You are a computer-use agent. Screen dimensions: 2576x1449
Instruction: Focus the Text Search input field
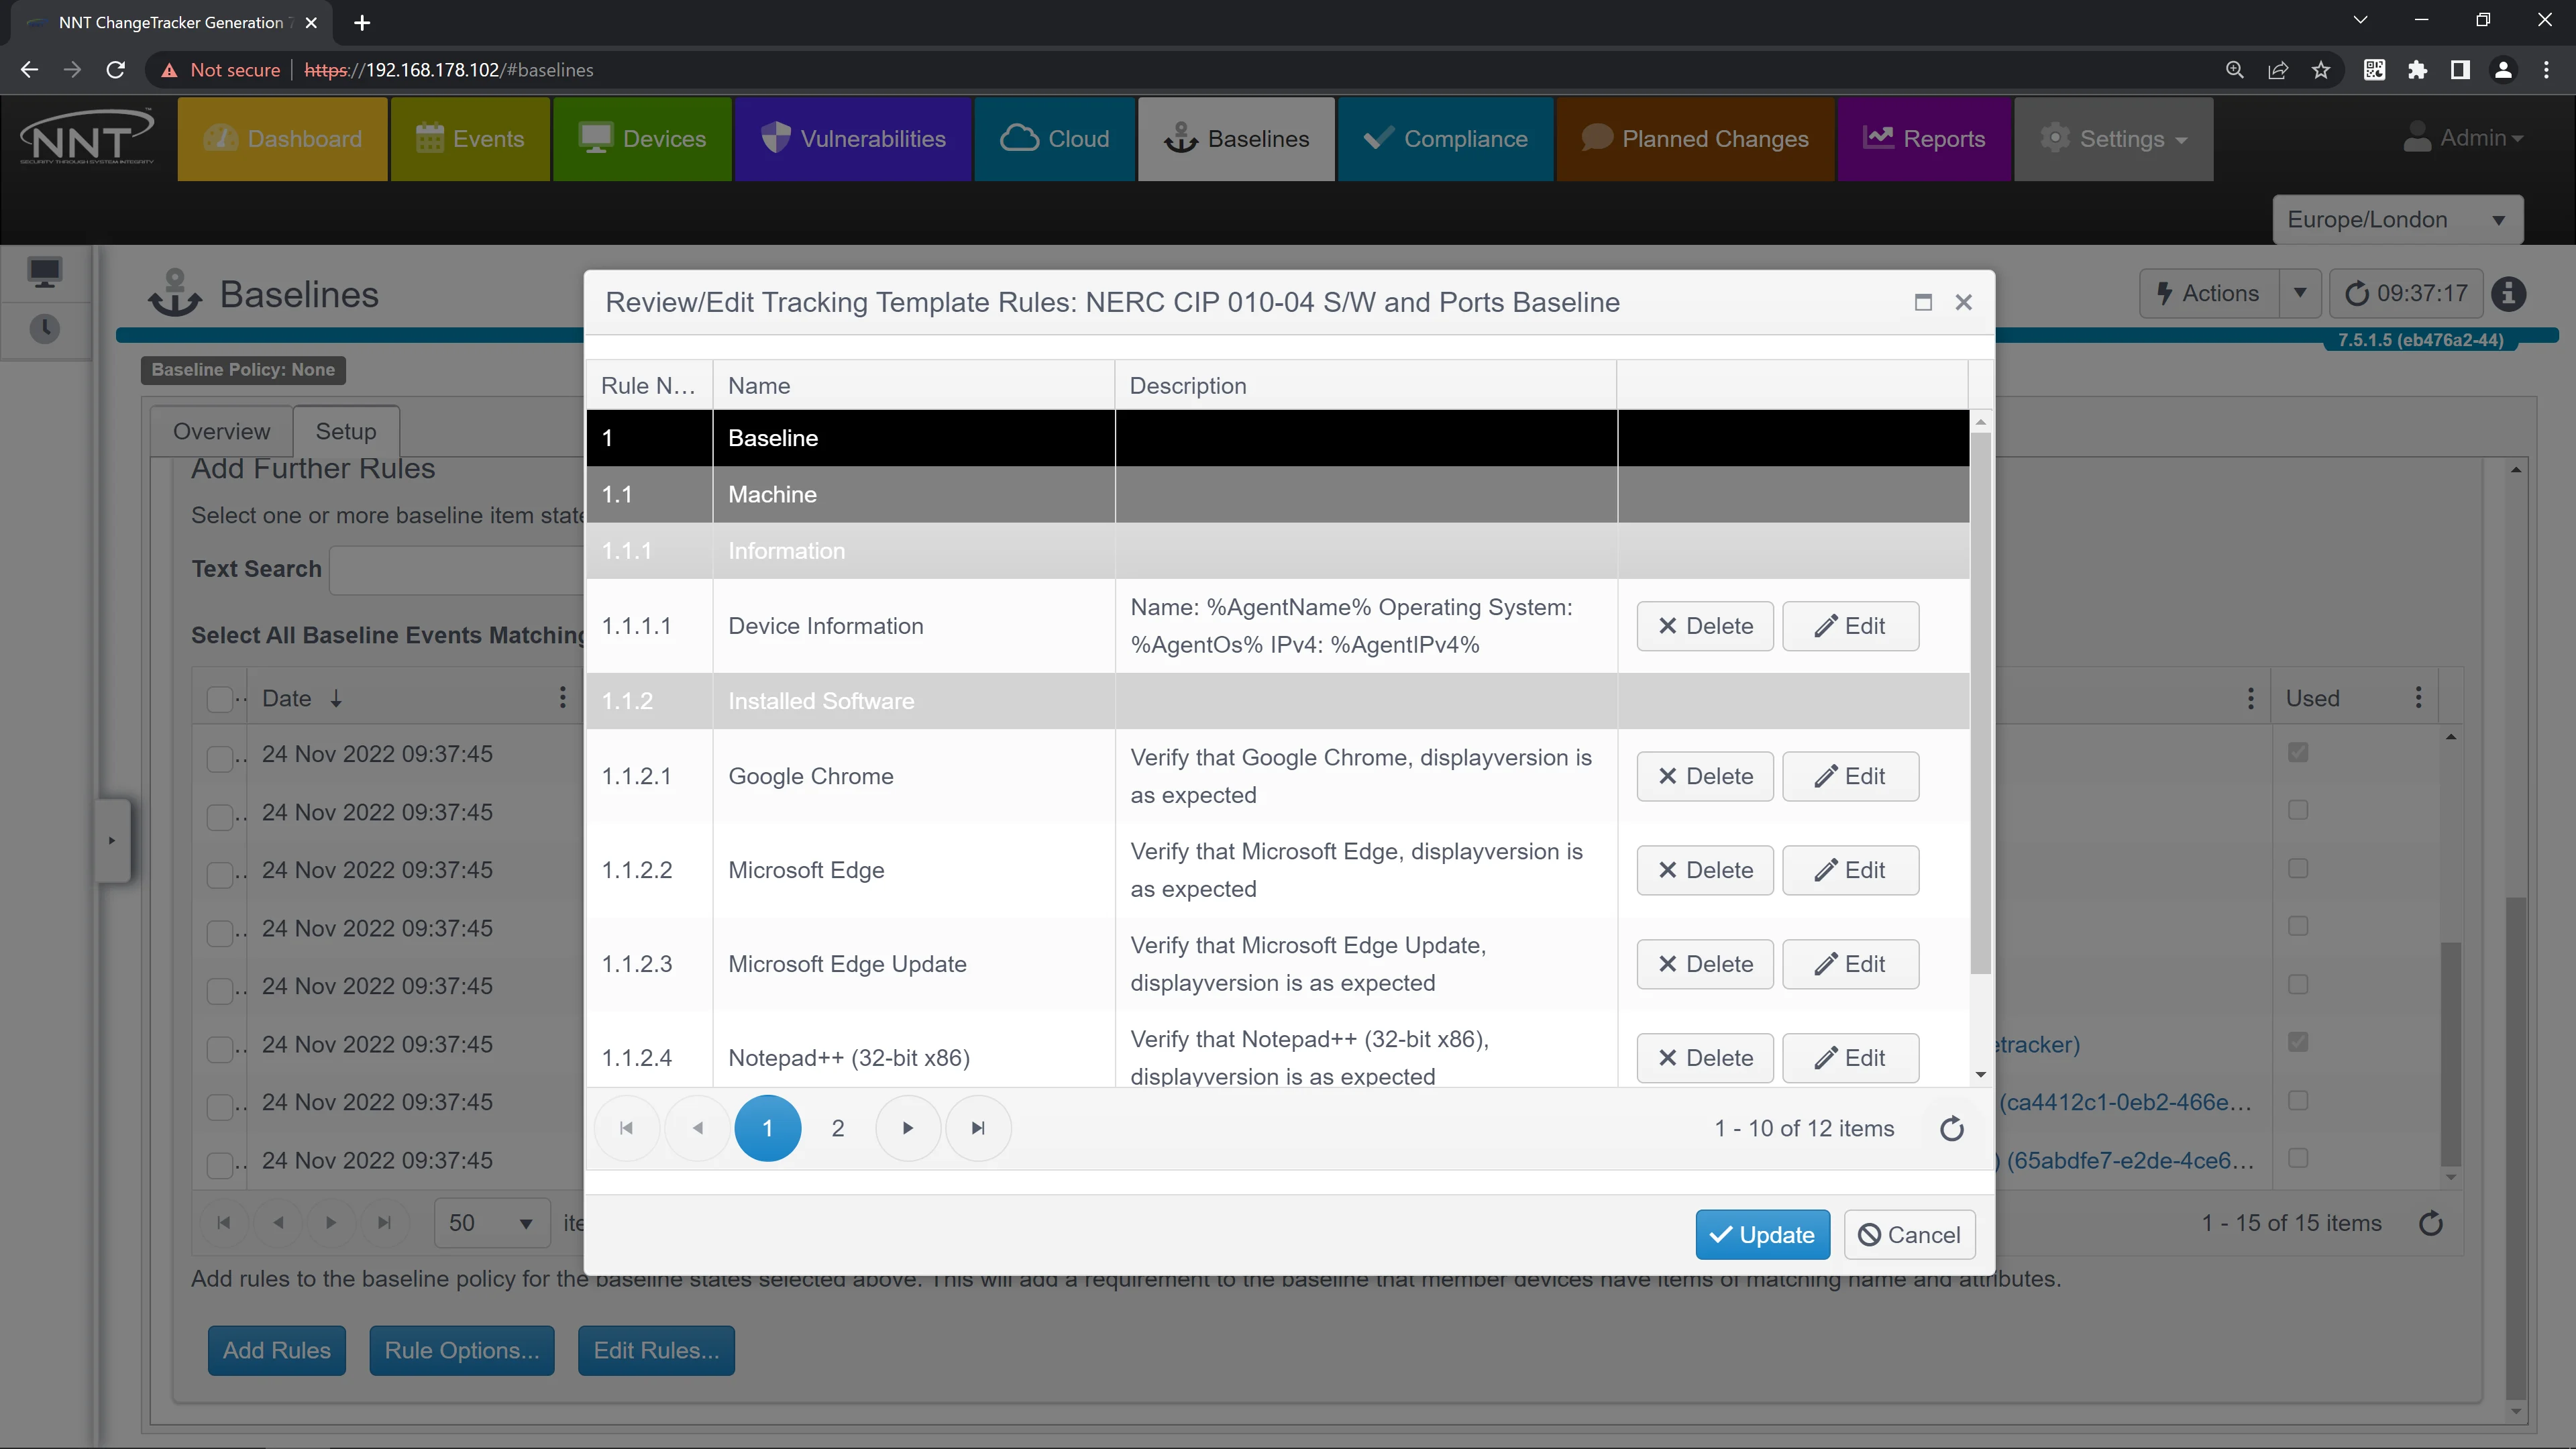pyautogui.click(x=458, y=570)
